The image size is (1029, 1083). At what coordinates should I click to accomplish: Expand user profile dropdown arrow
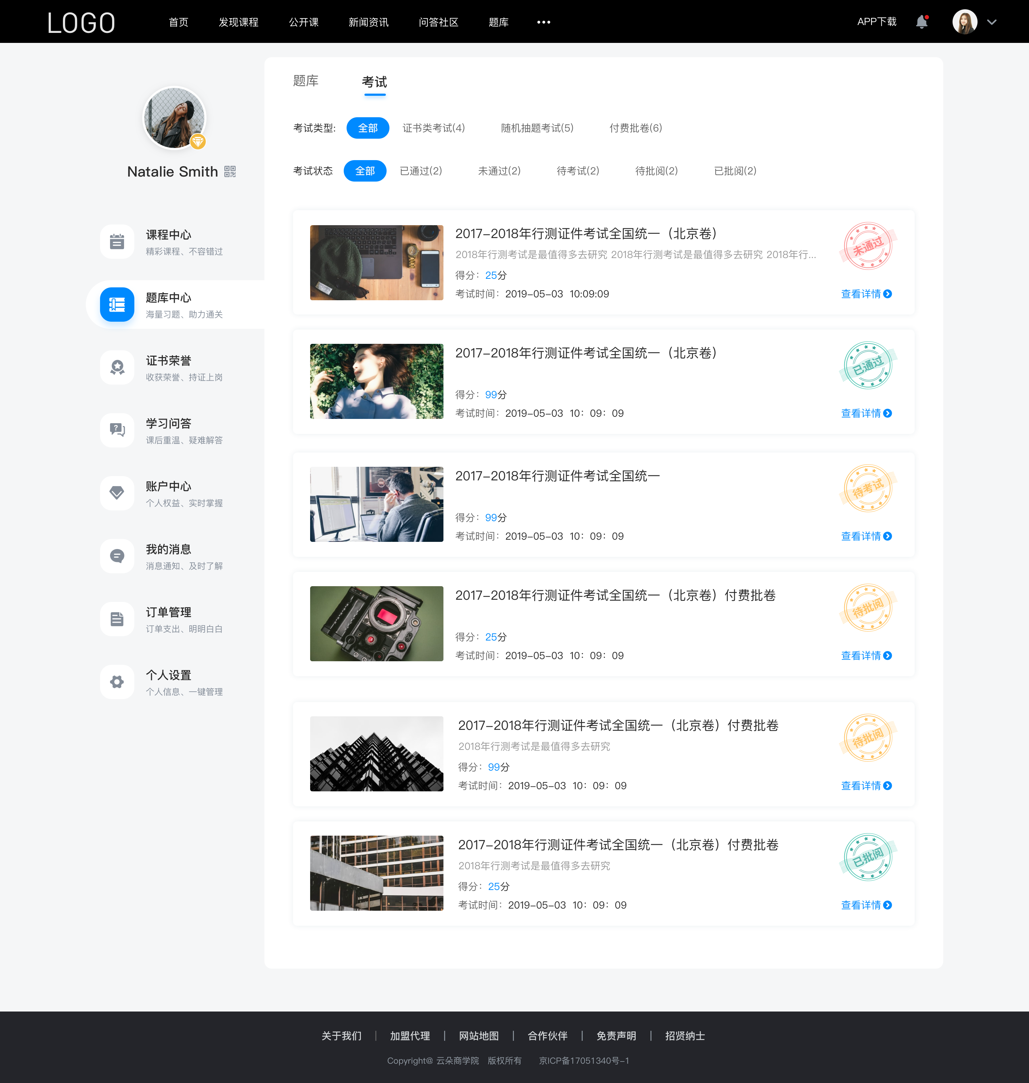pyautogui.click(x=994, y=21)
